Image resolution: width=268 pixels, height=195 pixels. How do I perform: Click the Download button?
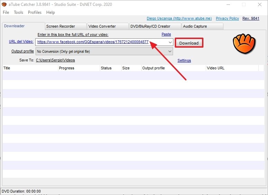point(189,43)
